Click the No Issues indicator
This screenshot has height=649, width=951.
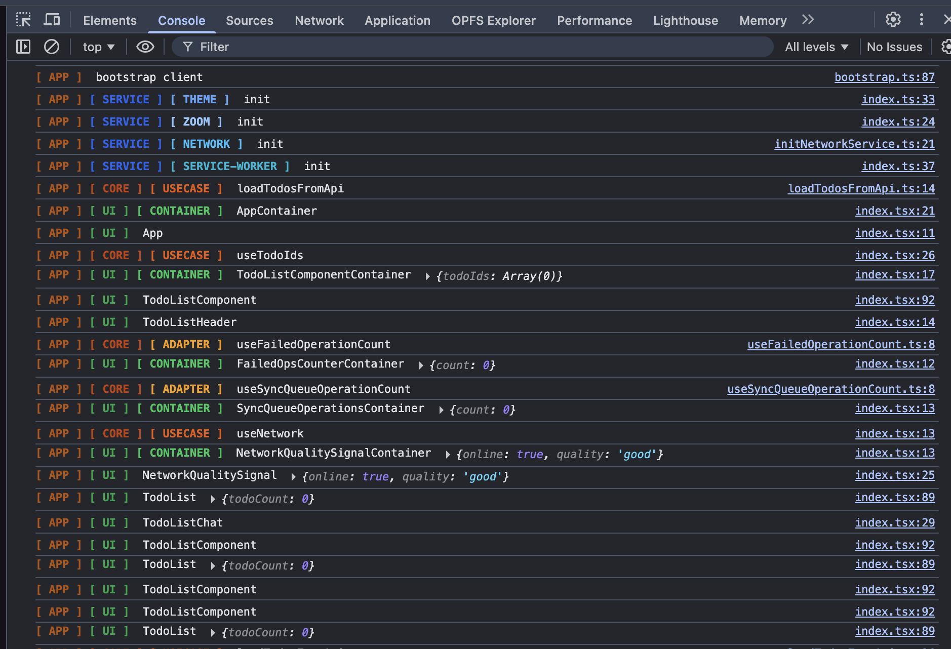[894, 47]
